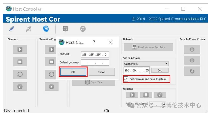Uncheck Set netmask and default gateway

tap(126, 79)
